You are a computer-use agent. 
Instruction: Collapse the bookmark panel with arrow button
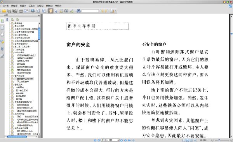(39, 15)
